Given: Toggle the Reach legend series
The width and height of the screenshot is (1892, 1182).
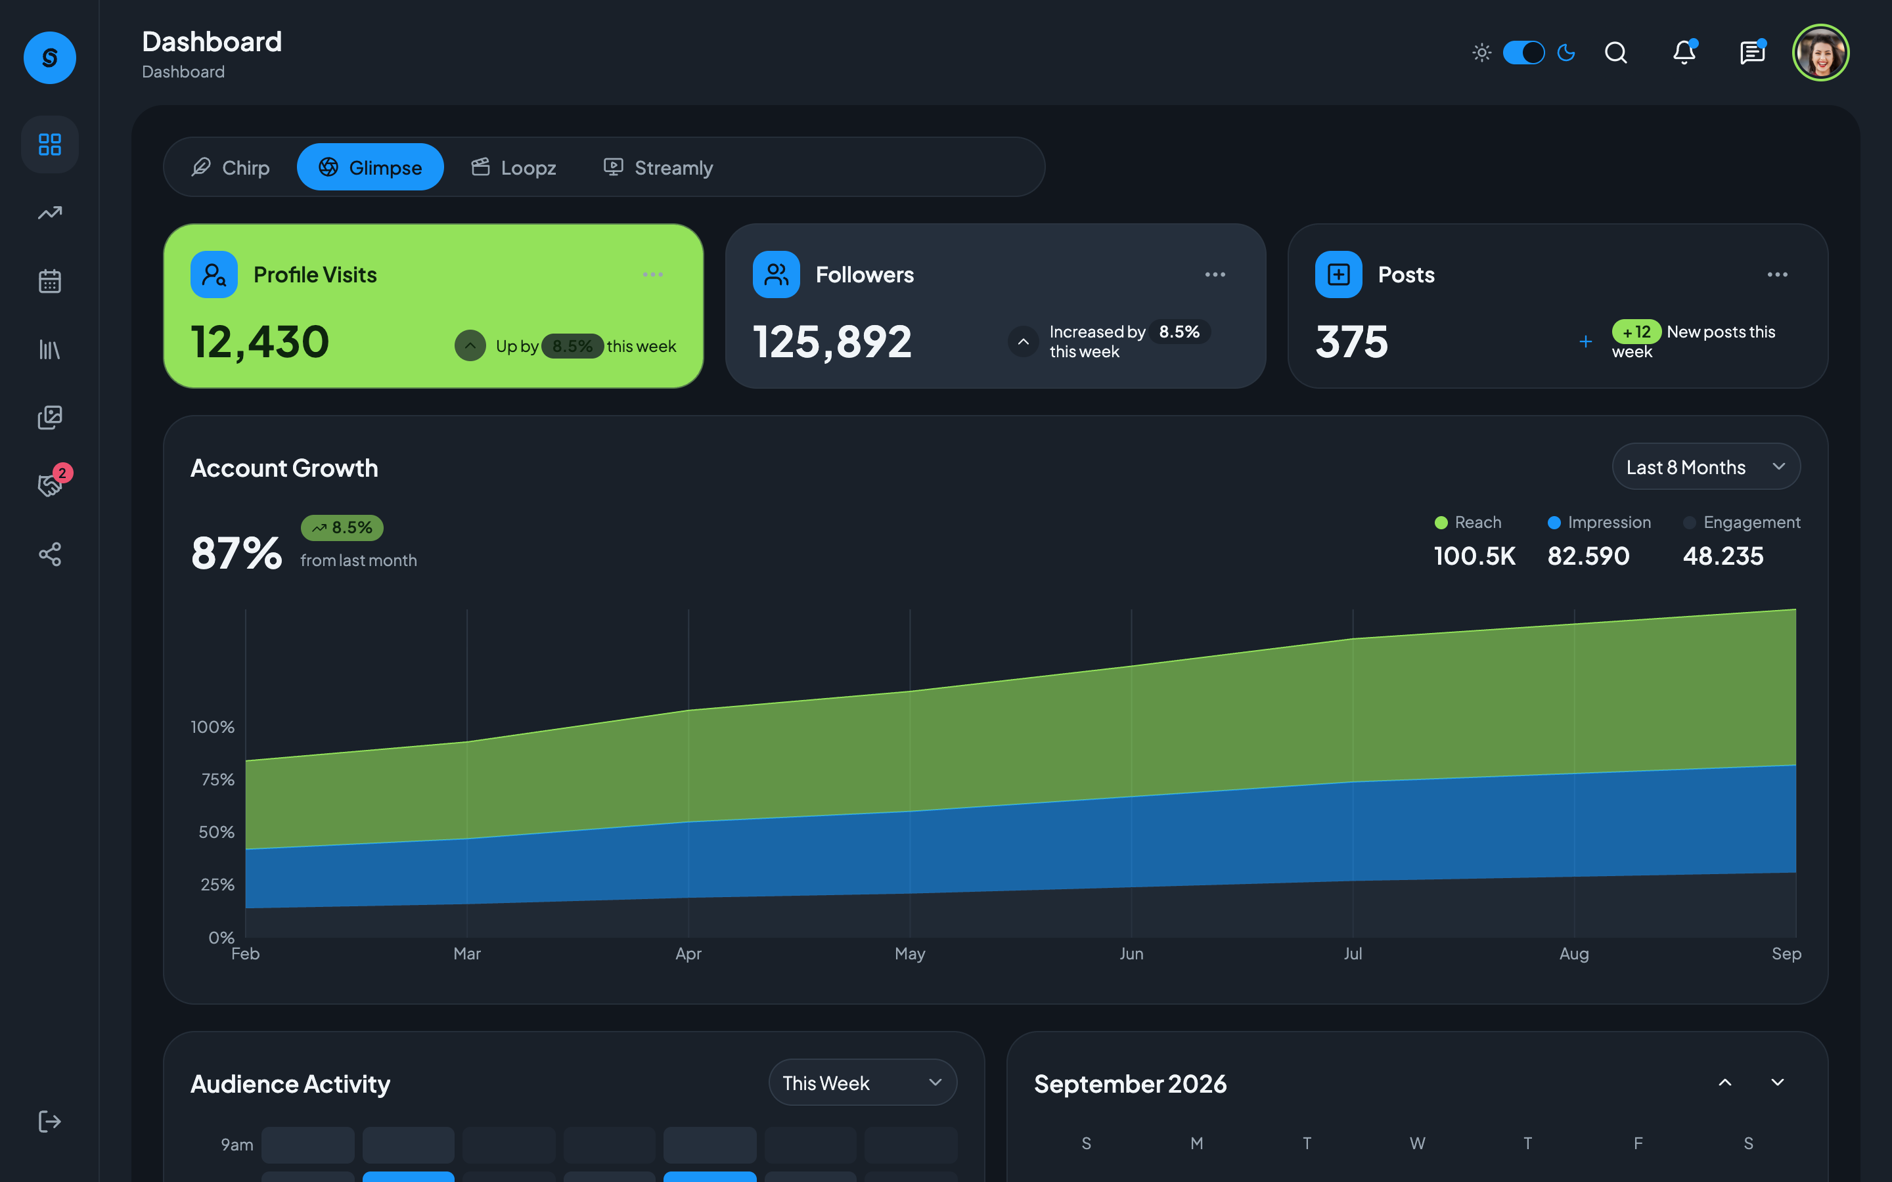Looking at the screenshot, I should [1468, 522].
